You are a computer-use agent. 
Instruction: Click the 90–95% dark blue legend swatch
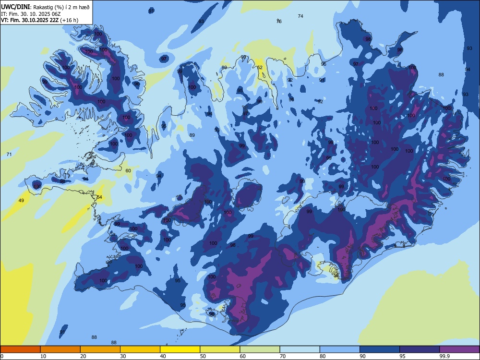click(380, 349)
